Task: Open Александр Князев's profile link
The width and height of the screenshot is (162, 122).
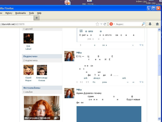Action: click(42, 79)
